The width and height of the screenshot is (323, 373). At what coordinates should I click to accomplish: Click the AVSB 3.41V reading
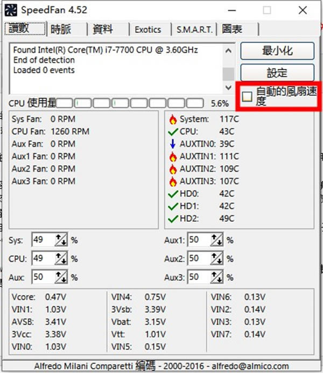pos(39,322)
